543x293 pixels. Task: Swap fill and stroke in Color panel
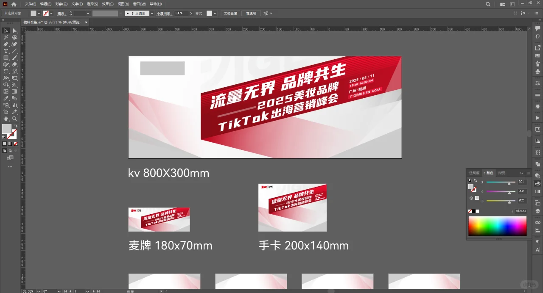click(476, 181)
